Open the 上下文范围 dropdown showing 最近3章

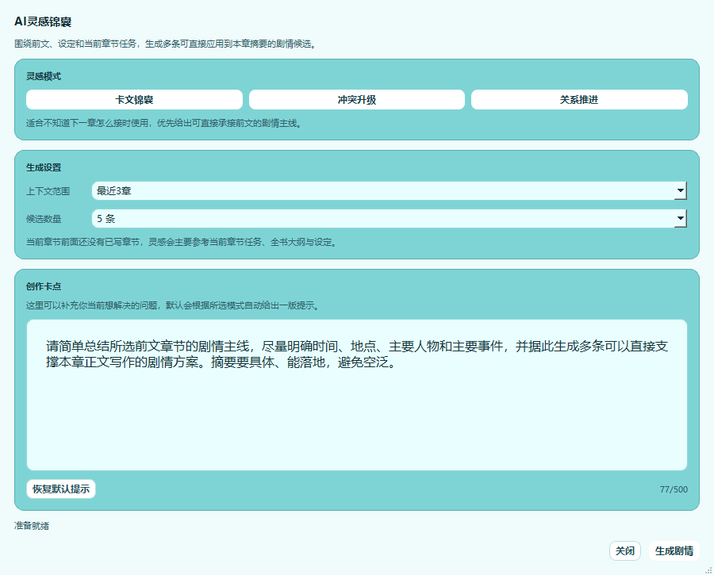click(390, 191)
